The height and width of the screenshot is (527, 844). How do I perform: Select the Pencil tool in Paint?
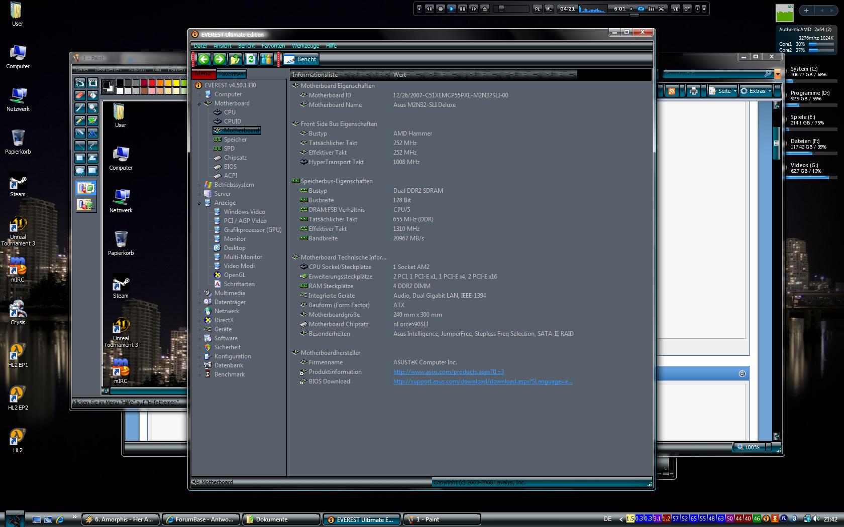point(80,120)
